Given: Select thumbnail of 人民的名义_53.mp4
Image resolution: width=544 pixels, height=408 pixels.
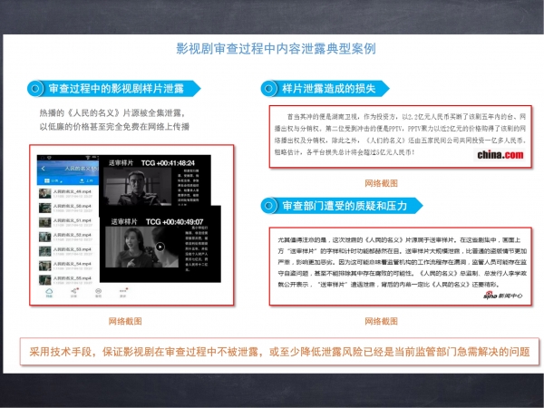Looking at the screenshot, I should (x=44, y=251).
